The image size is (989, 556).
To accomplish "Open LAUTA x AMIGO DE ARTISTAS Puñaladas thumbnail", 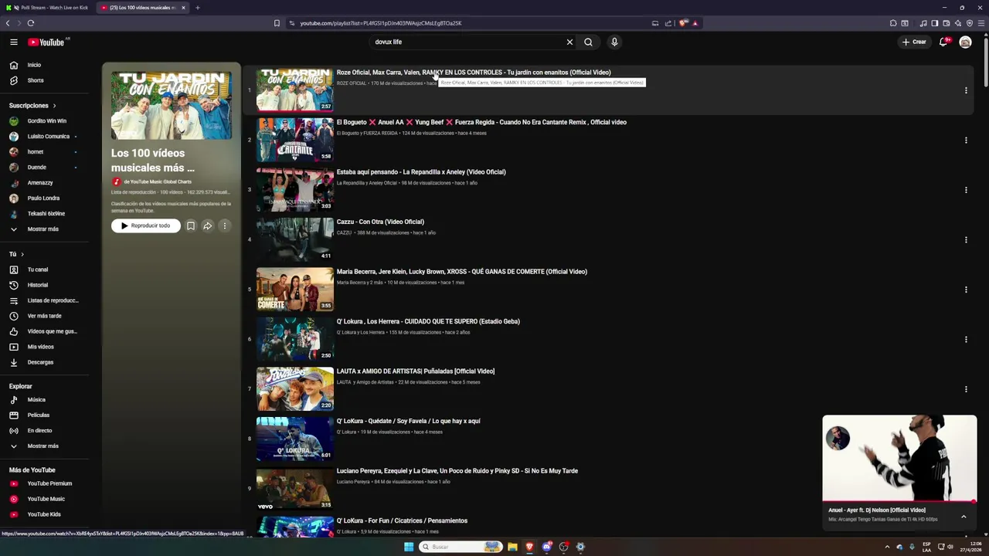I will pos(294,388).
